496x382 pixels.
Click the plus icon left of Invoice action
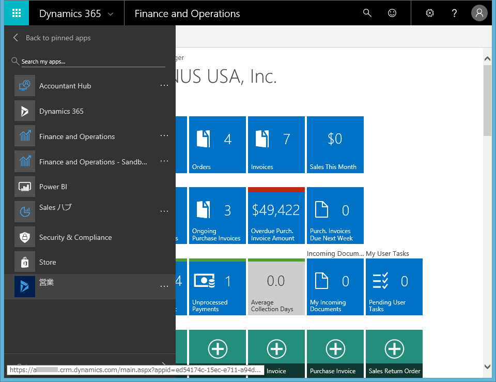pyautogui.click(x=218, y=349)
